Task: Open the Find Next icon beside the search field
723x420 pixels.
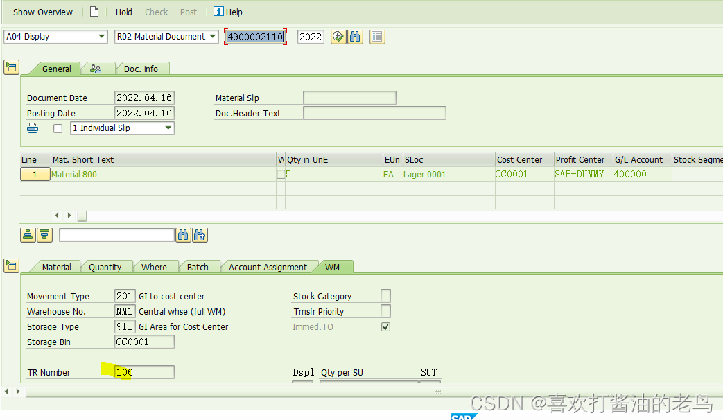Action: tap(200, 235)
